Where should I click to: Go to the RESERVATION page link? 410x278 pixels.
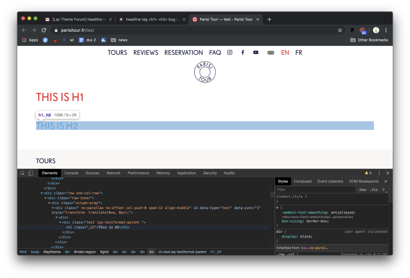click(x=183, y=53)
